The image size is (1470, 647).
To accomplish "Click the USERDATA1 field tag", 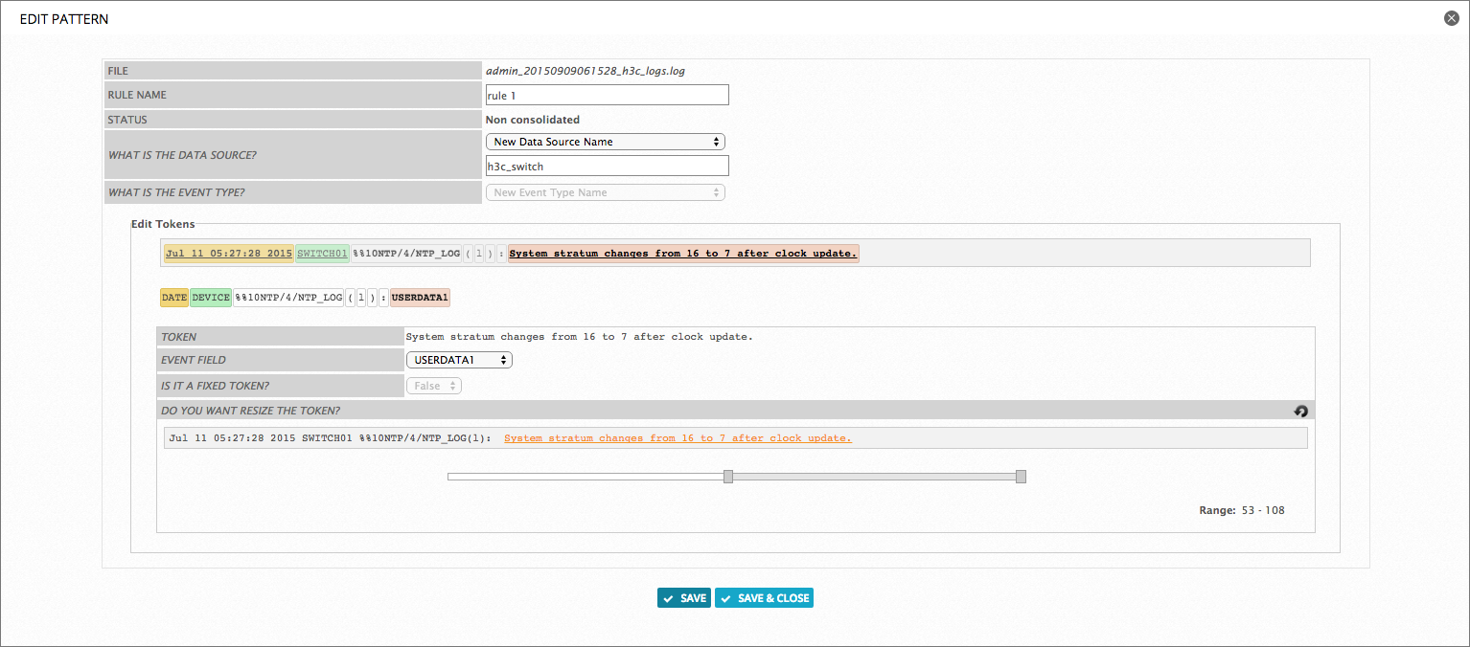I will tap(420, 298).
